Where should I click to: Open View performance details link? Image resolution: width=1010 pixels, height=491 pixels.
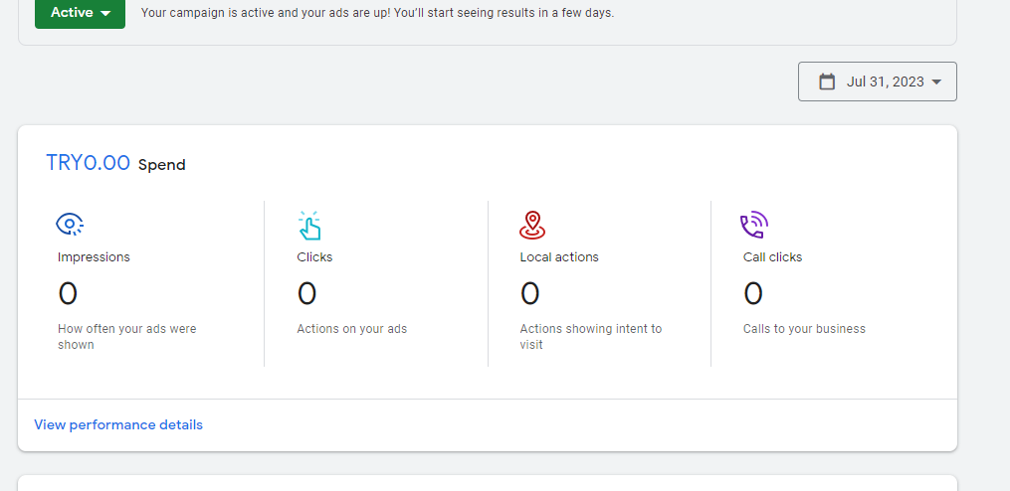[118, 424]
